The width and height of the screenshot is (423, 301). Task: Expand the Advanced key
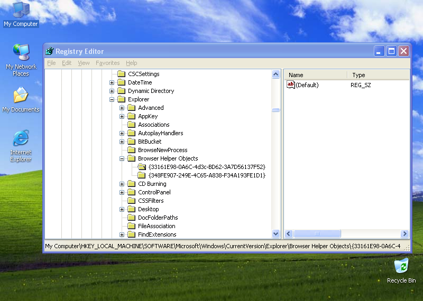(122, 108)
